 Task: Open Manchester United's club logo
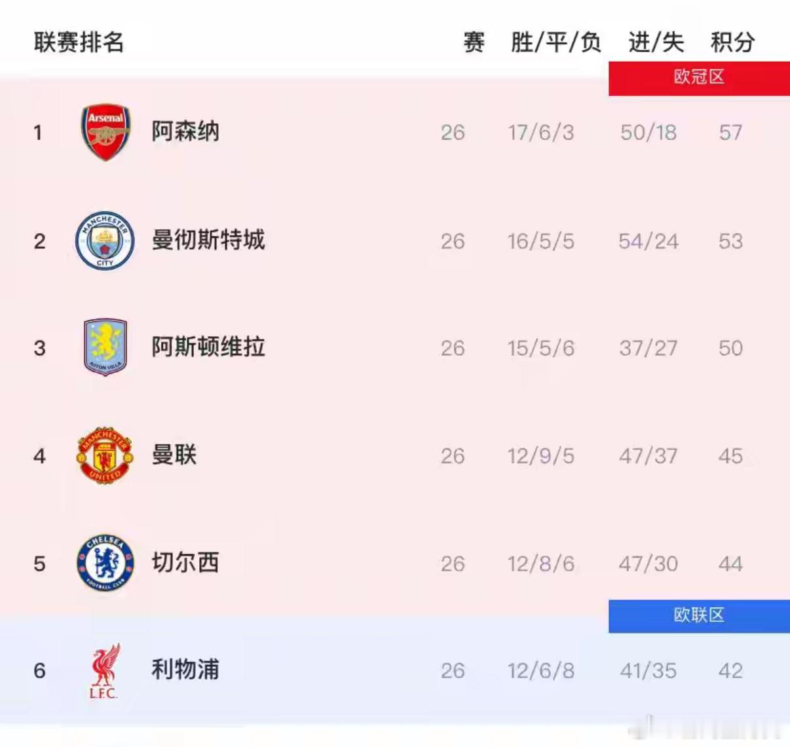click(x=103, y=456)
